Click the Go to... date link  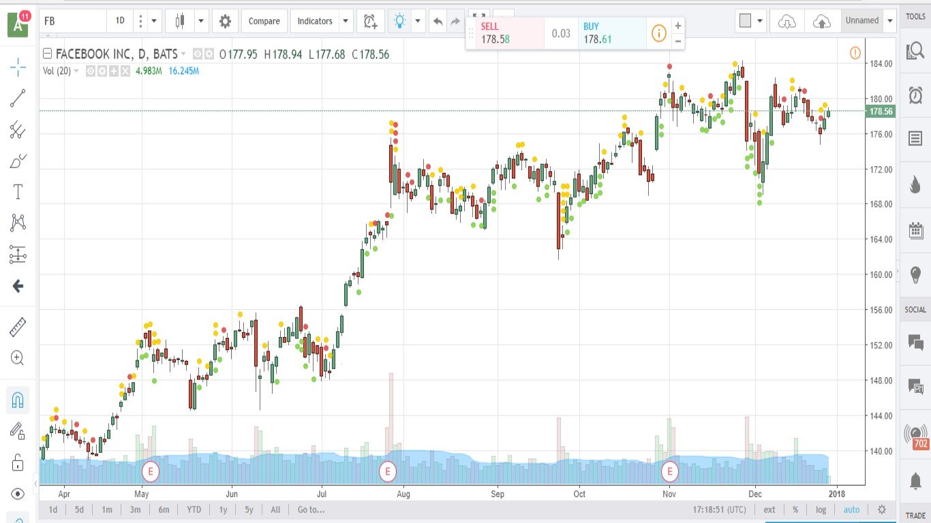311,509
